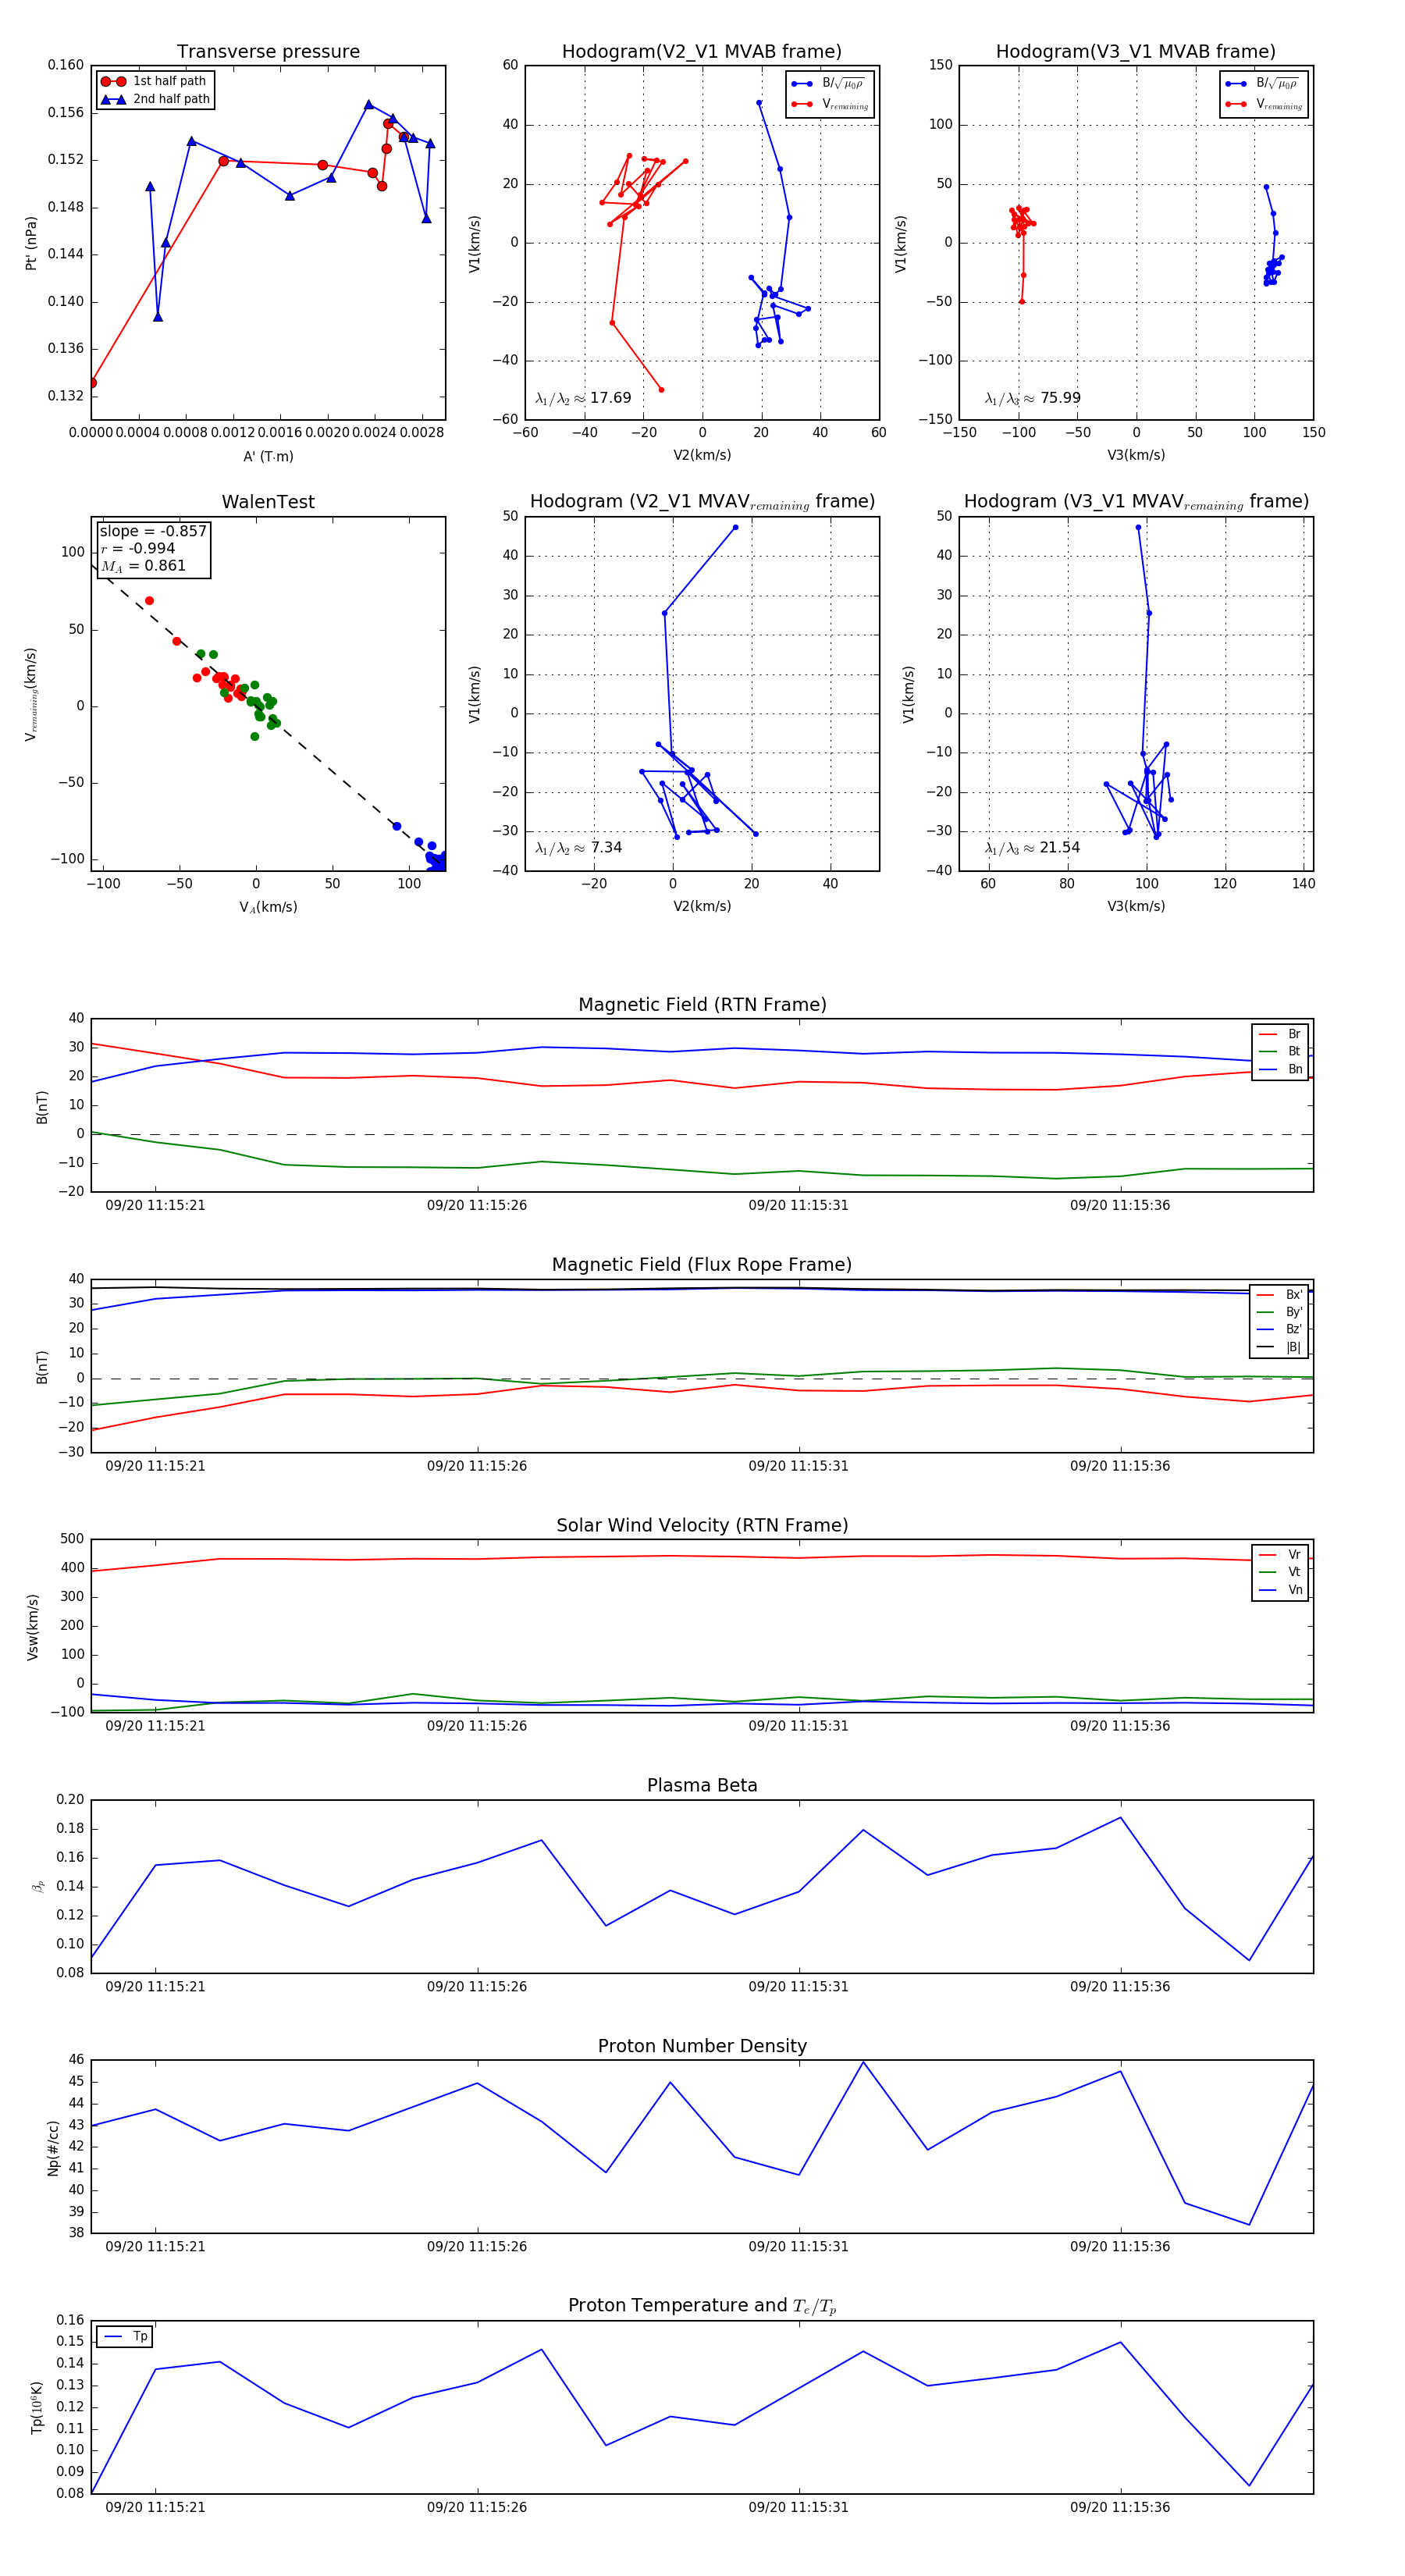Image resolution: width=1405 pixels, height=2576 pixels.
Task: Click the Transverse pressure plot title
Action: pos(268,52)
